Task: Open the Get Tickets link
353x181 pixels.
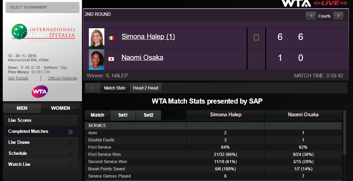Action: pyautogui.click(x=18, y=78)
